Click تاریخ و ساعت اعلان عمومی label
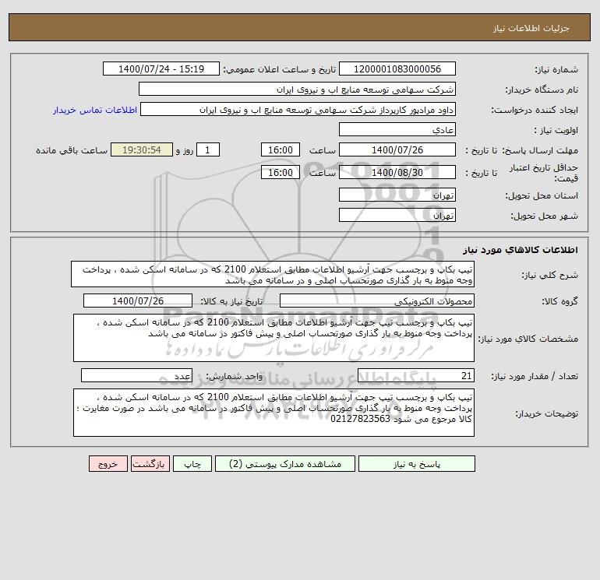This screenshot has height=580, width=600. point(279,69)
